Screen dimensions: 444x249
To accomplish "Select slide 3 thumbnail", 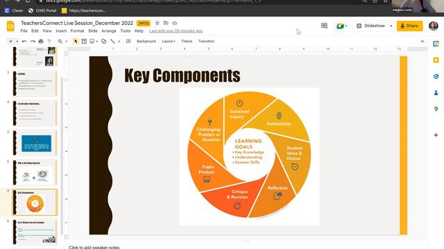I will (x=35, y=83).
